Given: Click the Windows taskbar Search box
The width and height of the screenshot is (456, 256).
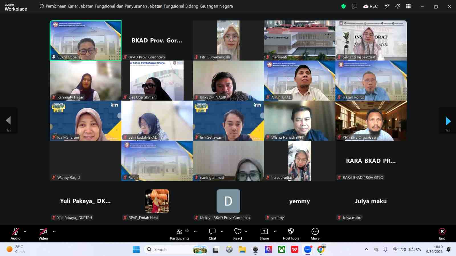Looking at the screenshot, I should pos(176,249).
